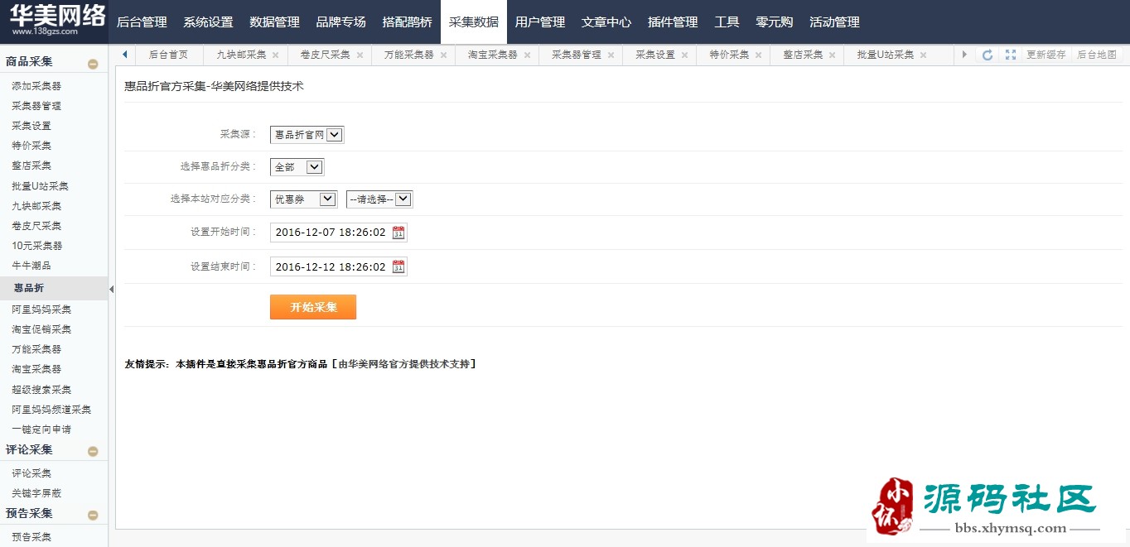Close the 采集设置 tab
The image size is (1130, 547).
click(x=684, y=55)
